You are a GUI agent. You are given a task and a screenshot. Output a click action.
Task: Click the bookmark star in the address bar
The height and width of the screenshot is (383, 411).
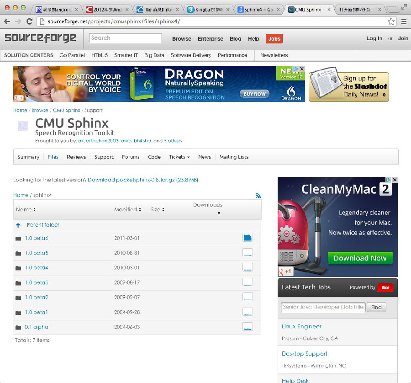[390, 21]
